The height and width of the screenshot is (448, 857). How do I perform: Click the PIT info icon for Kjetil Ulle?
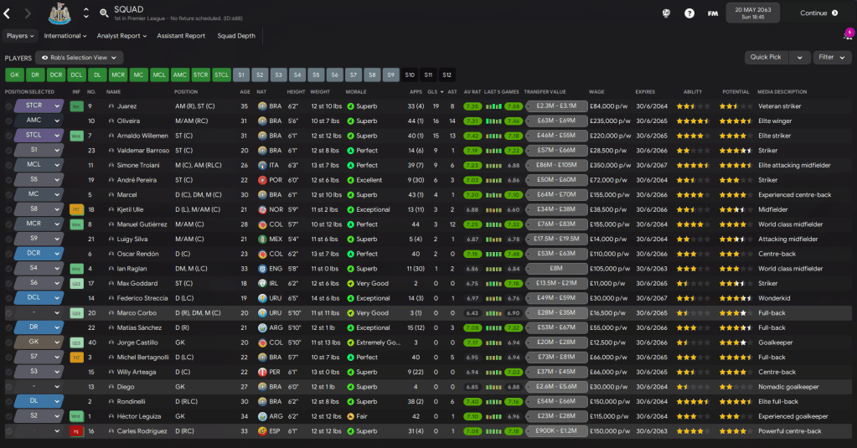coord(76,209)
